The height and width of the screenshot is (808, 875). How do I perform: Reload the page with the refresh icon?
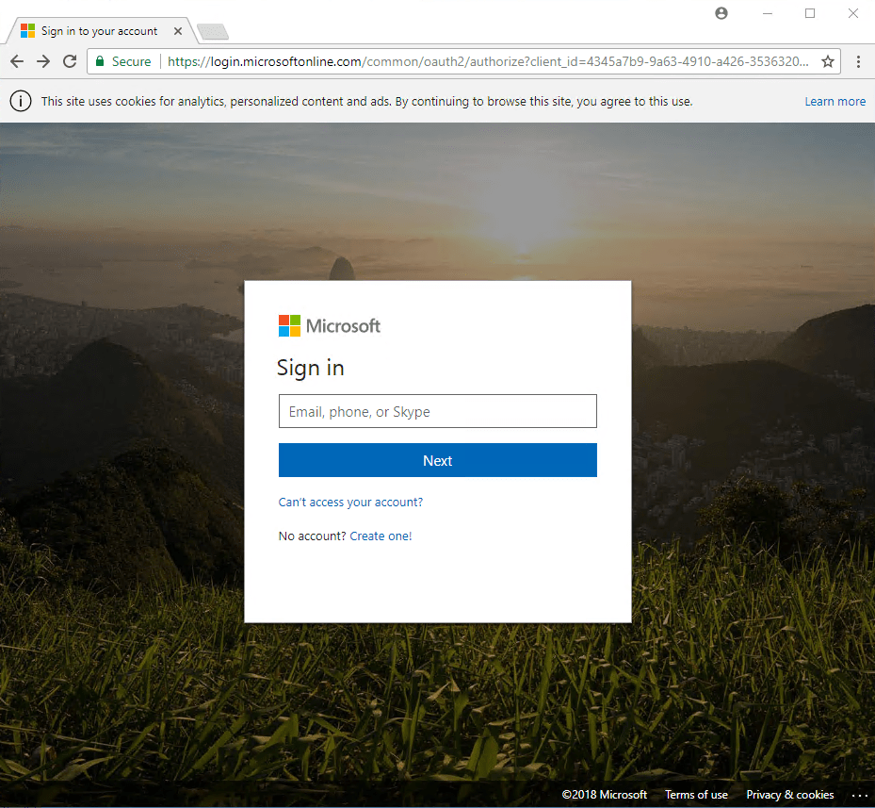click(70, 61)
